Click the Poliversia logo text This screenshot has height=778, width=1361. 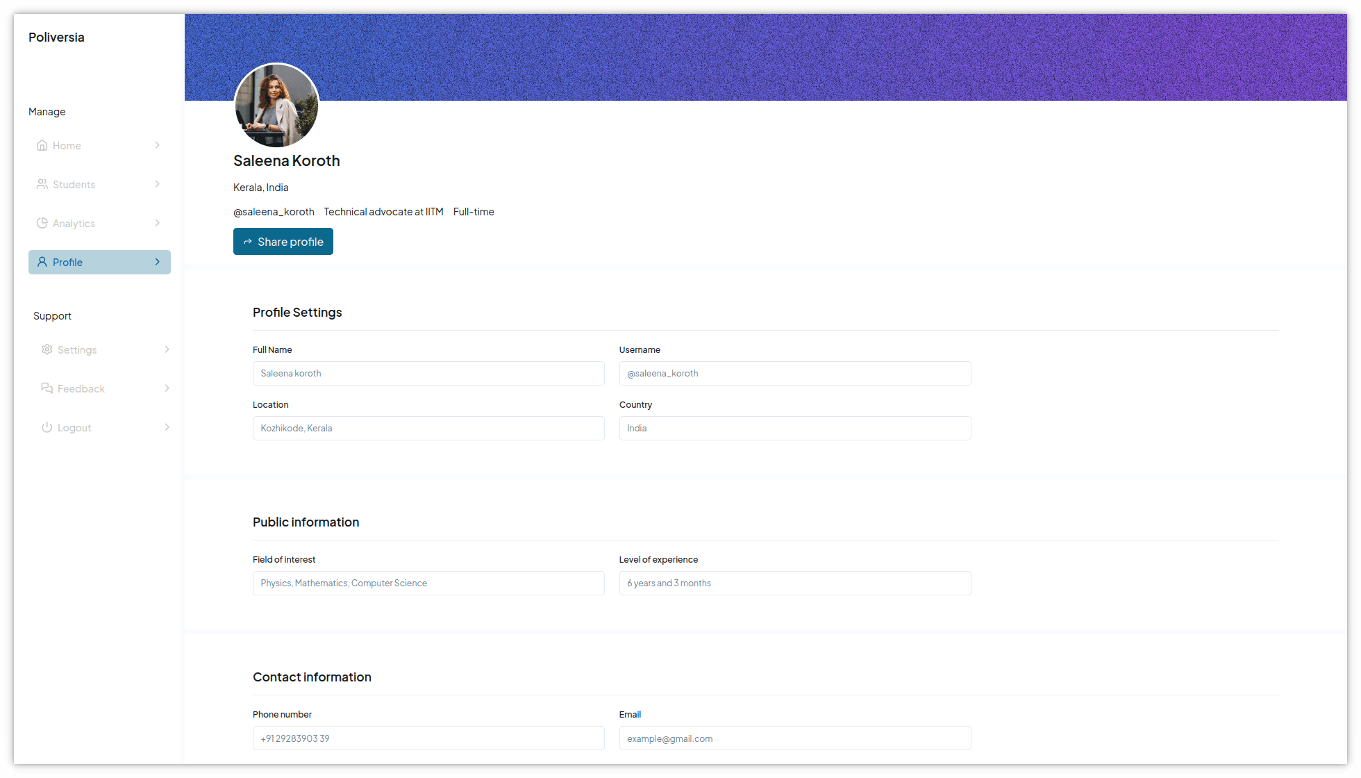pyautogui.click(x=56, y=38)
